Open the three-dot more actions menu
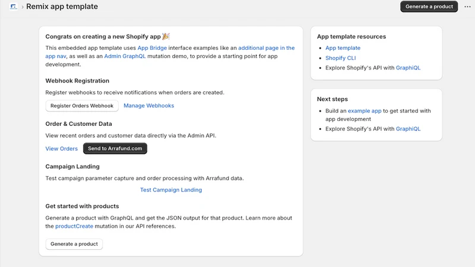This screenshot has height=267, width=475. click(x=467, y=7)
